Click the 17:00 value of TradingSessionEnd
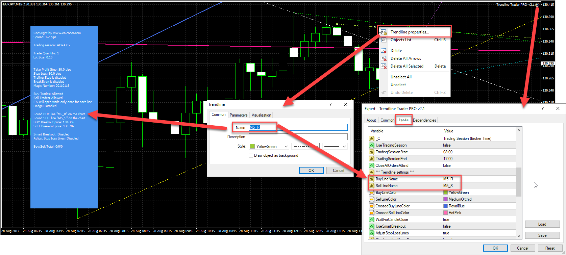The width and height of the screenshot is (566, 255). click(448, 159)
